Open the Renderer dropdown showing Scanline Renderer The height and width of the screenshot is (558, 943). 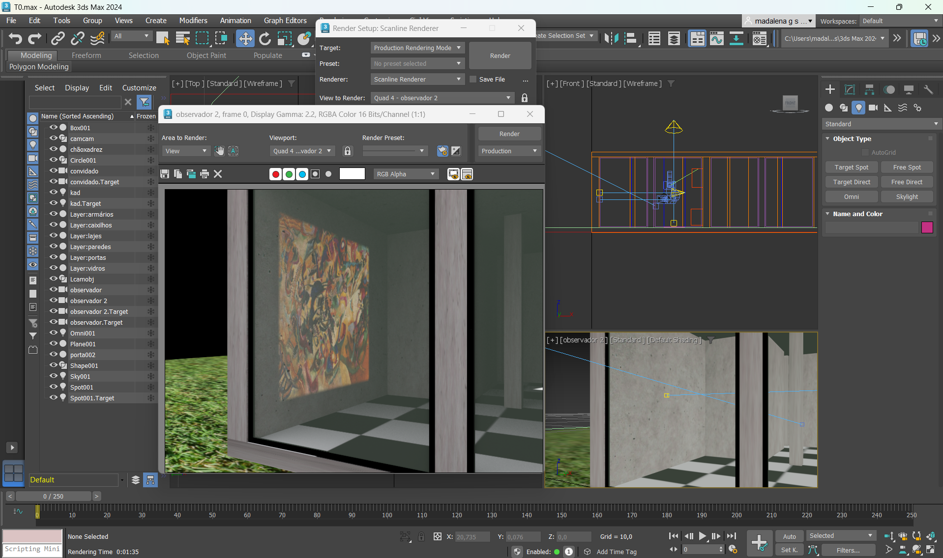pyautogui.click(x=417, y=79)
